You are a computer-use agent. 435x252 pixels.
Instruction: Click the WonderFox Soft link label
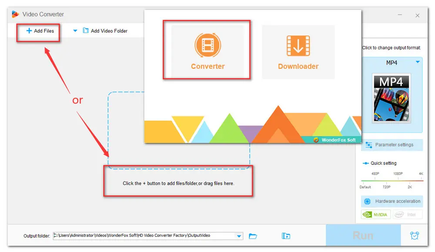[338, 140]
